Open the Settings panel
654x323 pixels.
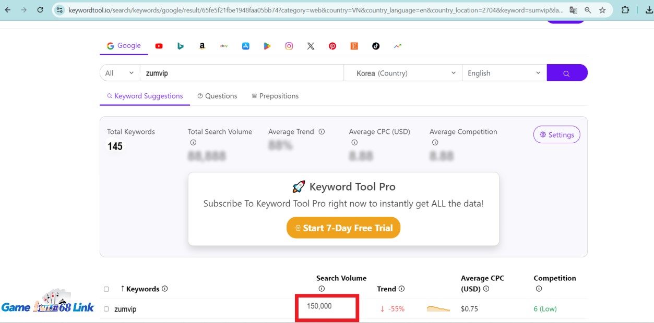(556, 134)
